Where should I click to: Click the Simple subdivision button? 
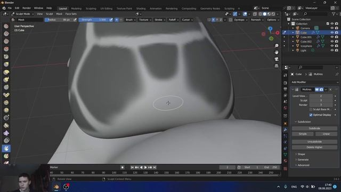click(x=303, y=134)
